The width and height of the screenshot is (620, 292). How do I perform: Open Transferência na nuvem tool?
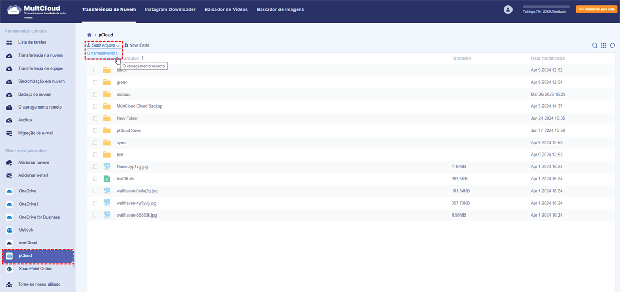[40, 55]
